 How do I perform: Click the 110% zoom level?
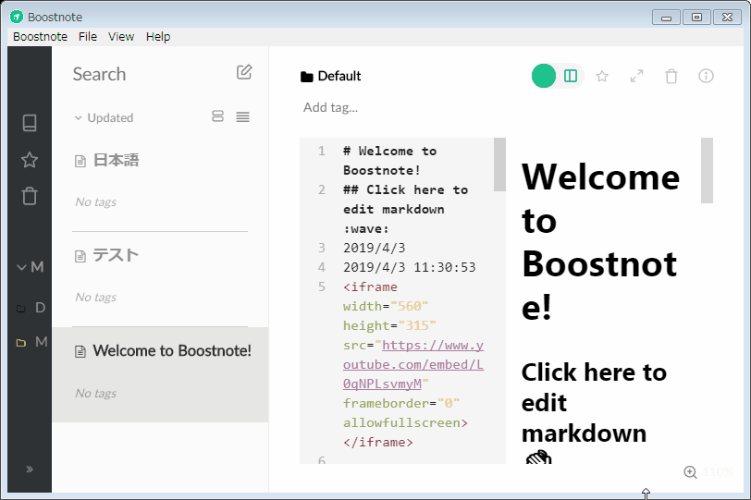[718, 472]
